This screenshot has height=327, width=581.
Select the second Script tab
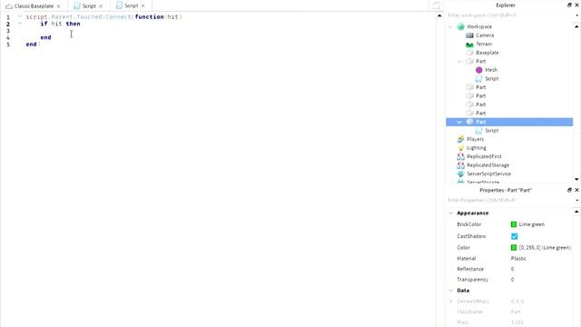131,6
